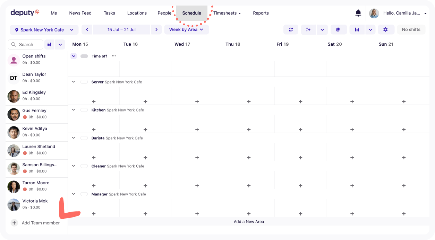435x240 pixels.
Task: Advance to next week with forward arrow
Action: (156, 29)
